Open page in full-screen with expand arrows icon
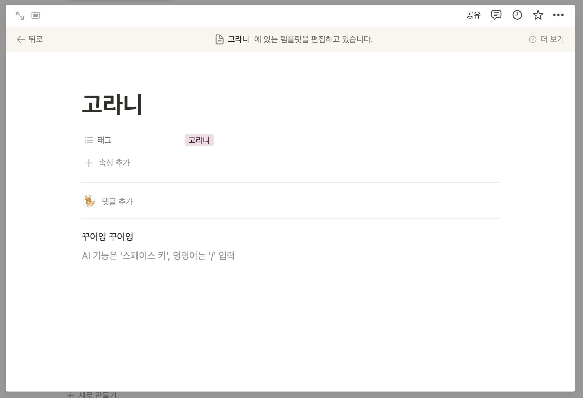The image size is (583, 398). tap(20, 15)
